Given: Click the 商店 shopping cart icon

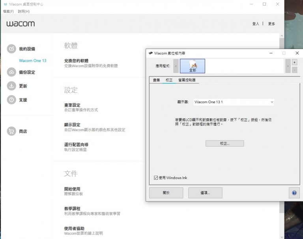Looking at the screenshot, I should click(x=11, y=131).
